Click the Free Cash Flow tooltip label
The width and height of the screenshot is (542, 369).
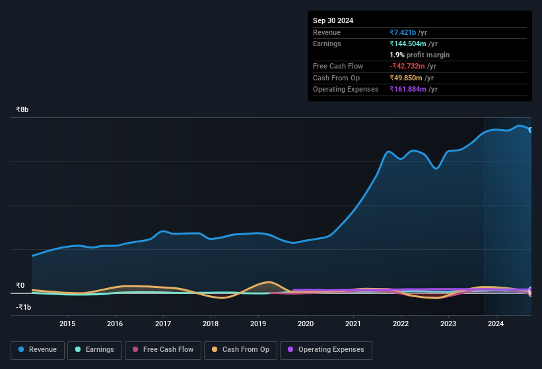pos(338,66)
